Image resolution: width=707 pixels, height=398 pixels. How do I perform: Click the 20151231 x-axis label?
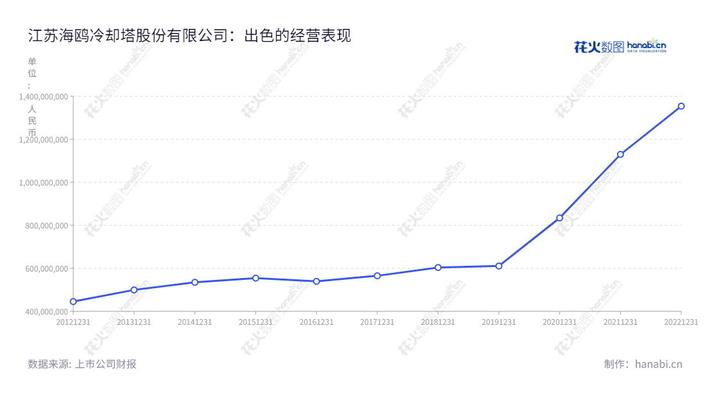point(256,322)
